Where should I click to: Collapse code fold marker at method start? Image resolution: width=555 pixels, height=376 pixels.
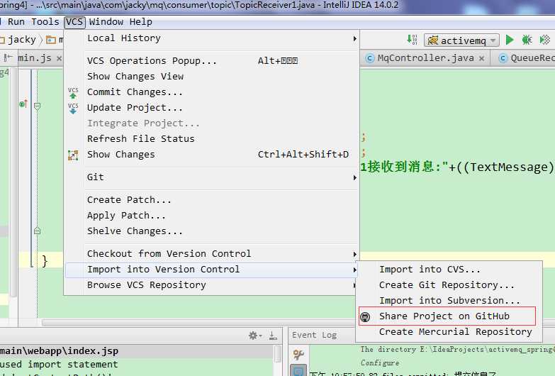pos(37,106)
